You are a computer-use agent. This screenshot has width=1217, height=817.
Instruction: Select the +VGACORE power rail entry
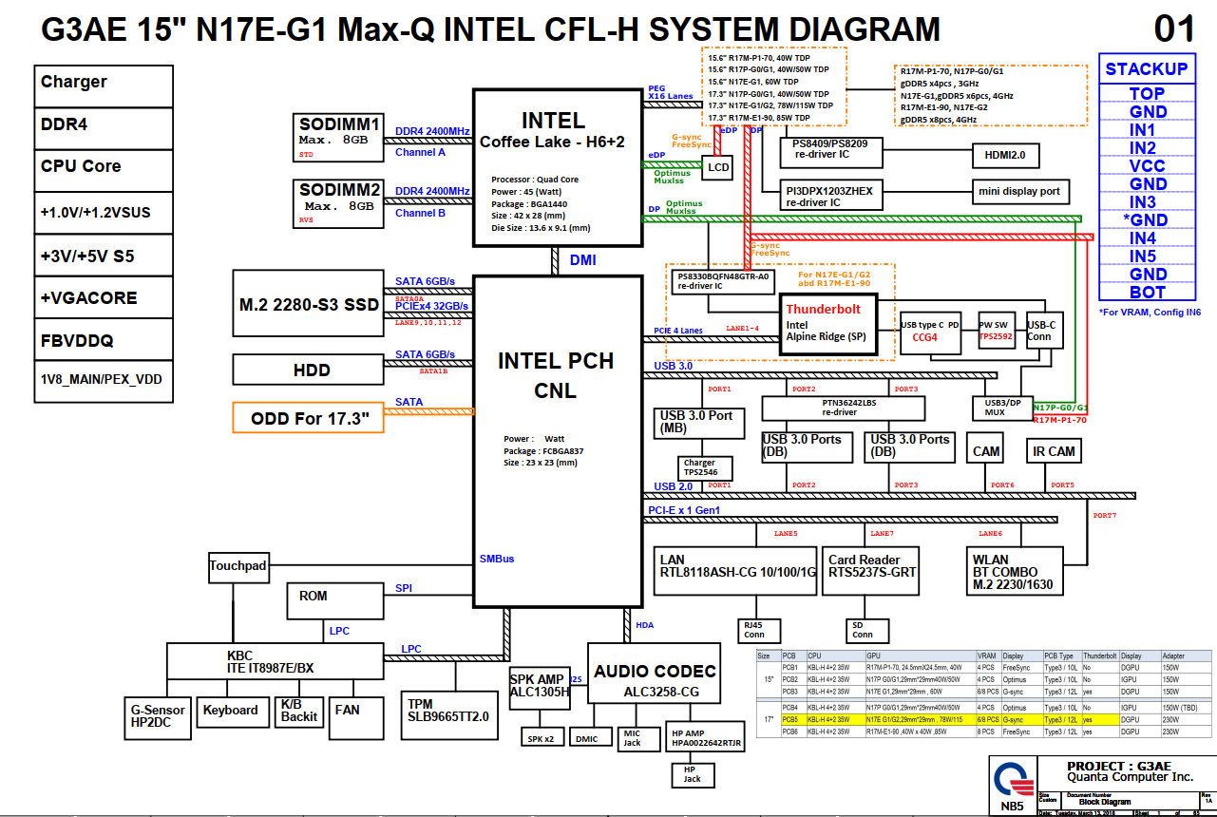[x=104, y=297]
